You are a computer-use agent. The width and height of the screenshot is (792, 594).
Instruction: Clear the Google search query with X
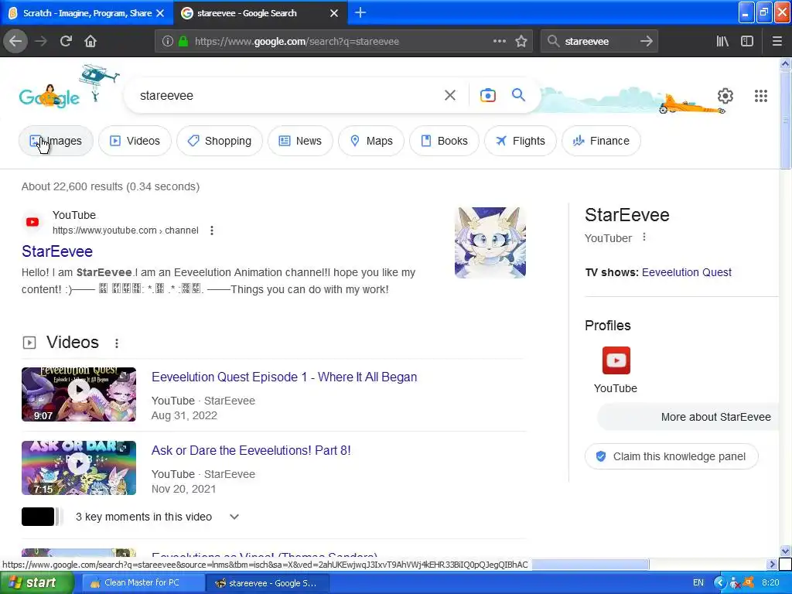coord(450,95)
